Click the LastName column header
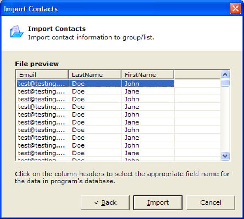 coord(95,75)
